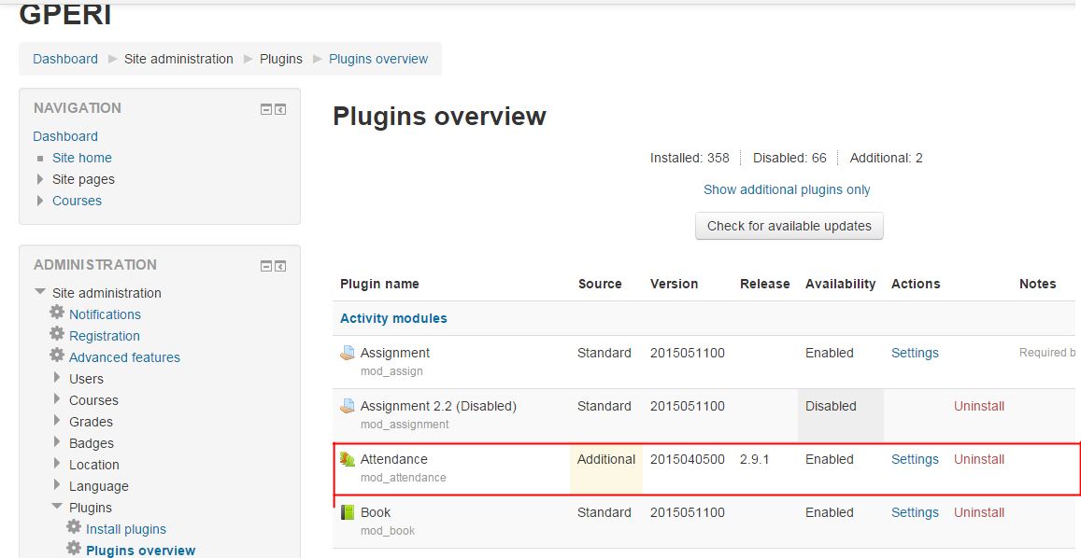Click 'Availability' column header
This screenshot has width=1081, height=558.
pyautogui.click(x=840, y=284)
